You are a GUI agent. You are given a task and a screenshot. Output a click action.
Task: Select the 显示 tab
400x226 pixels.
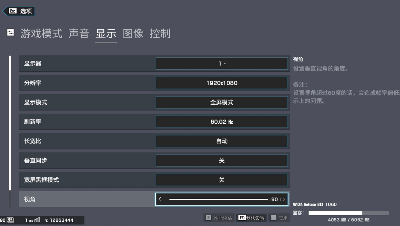[x=106, y=33]
